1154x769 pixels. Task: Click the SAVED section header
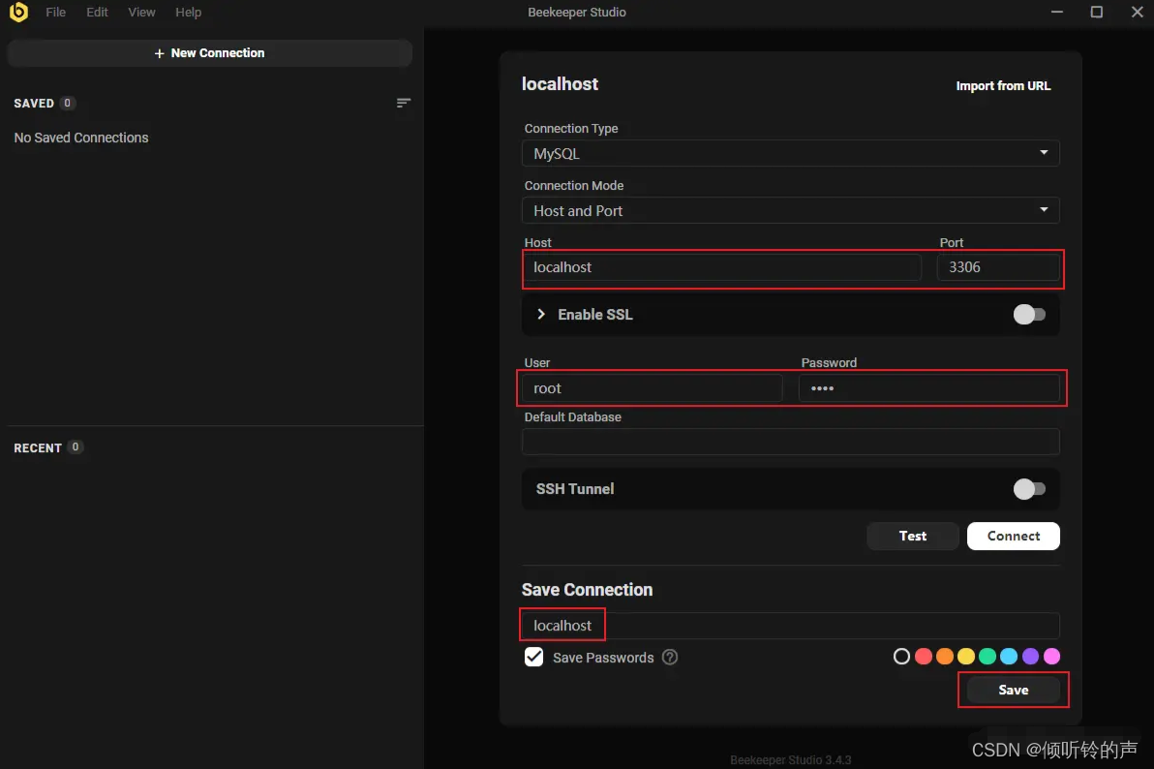(x=34, y=103)
